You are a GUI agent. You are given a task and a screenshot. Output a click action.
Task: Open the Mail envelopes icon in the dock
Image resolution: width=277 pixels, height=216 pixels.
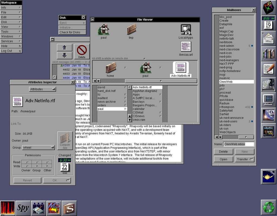pyautogui.click(x=268, y=39)
